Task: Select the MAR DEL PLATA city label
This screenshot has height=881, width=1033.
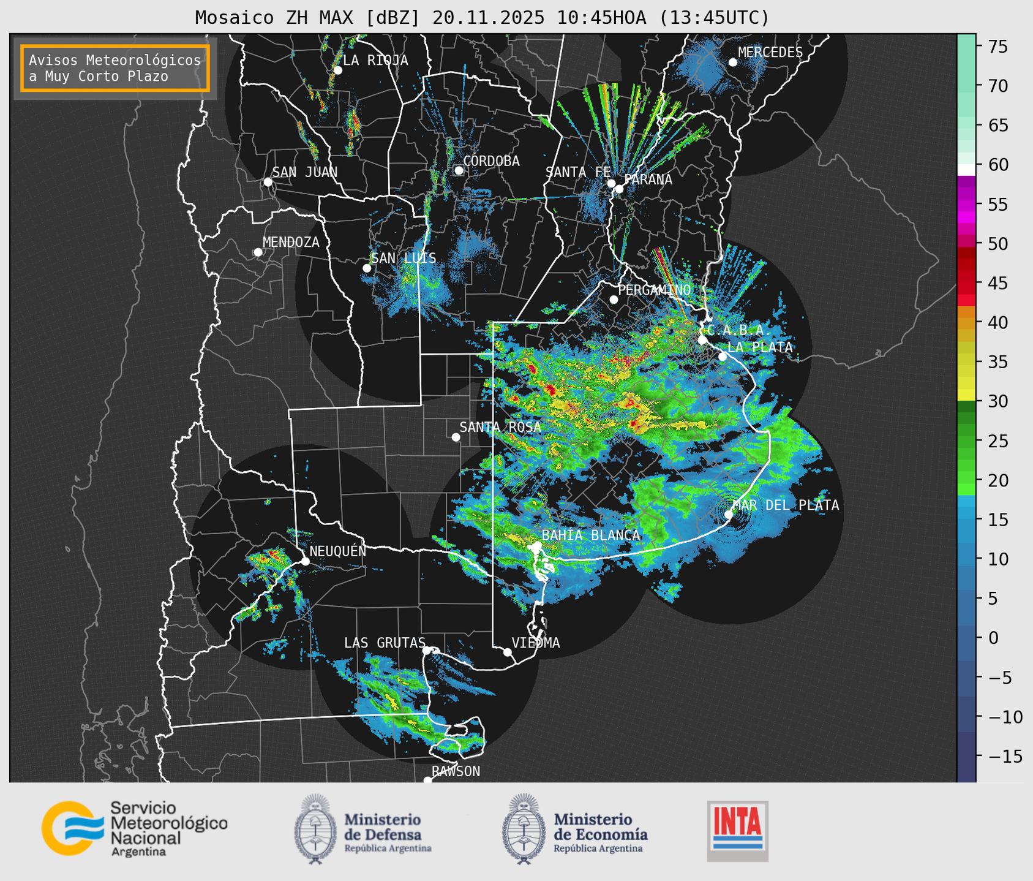Action: (x=786, y=505)
